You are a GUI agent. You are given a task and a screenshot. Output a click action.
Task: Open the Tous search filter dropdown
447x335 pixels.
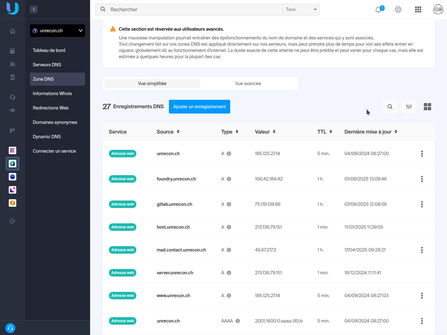301,9
